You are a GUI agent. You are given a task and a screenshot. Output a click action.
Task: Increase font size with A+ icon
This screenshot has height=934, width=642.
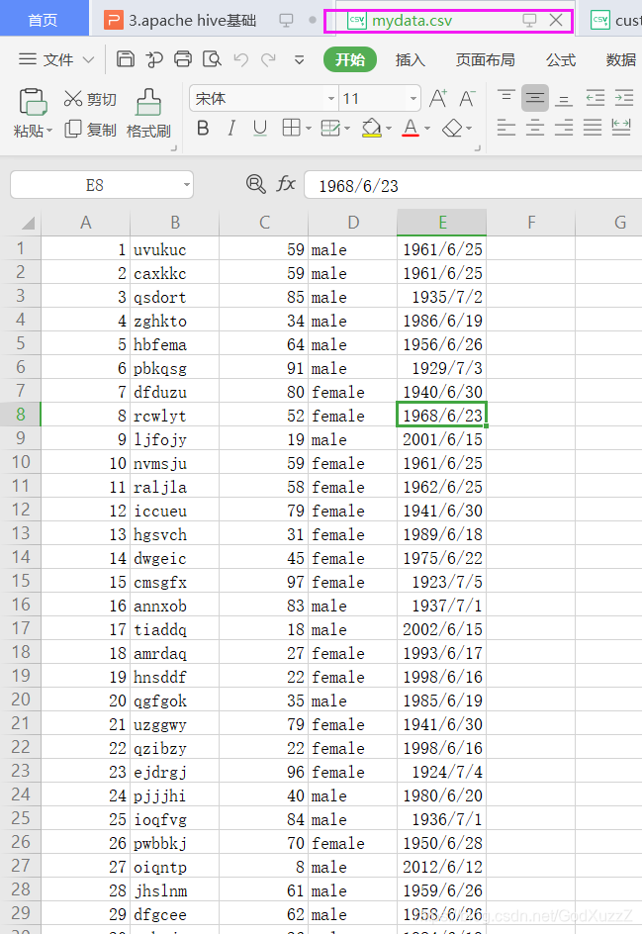[x=438, y=98]
